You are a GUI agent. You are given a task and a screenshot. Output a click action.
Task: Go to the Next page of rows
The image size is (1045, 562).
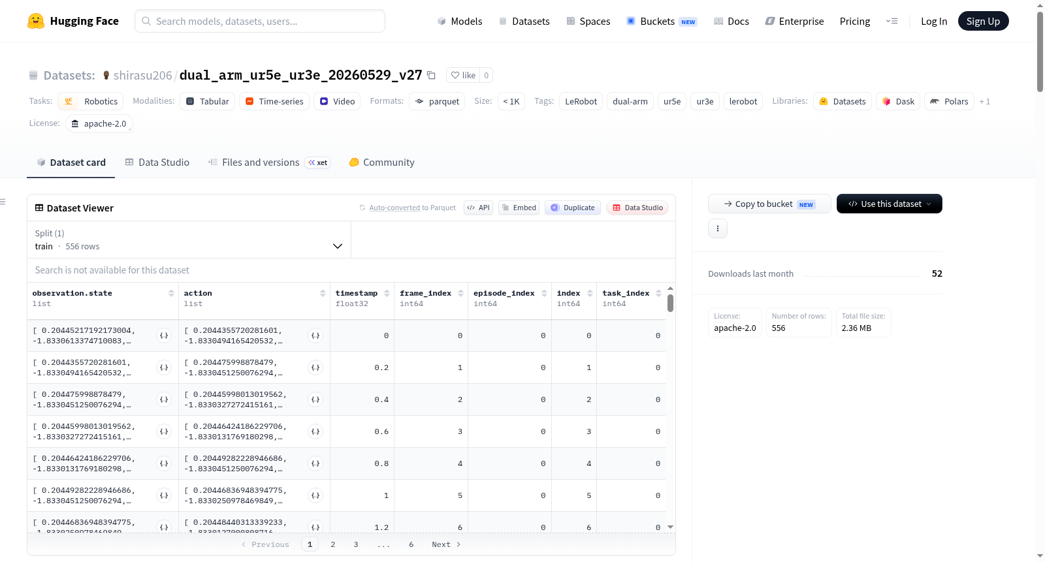click(x=446, y=544)
